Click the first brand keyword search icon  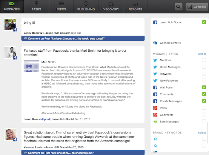pyautogui.click(x=156, y=139)
